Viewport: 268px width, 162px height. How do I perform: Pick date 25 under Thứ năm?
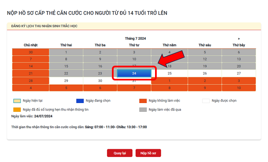pyautogui.click(x=169, y=73)
